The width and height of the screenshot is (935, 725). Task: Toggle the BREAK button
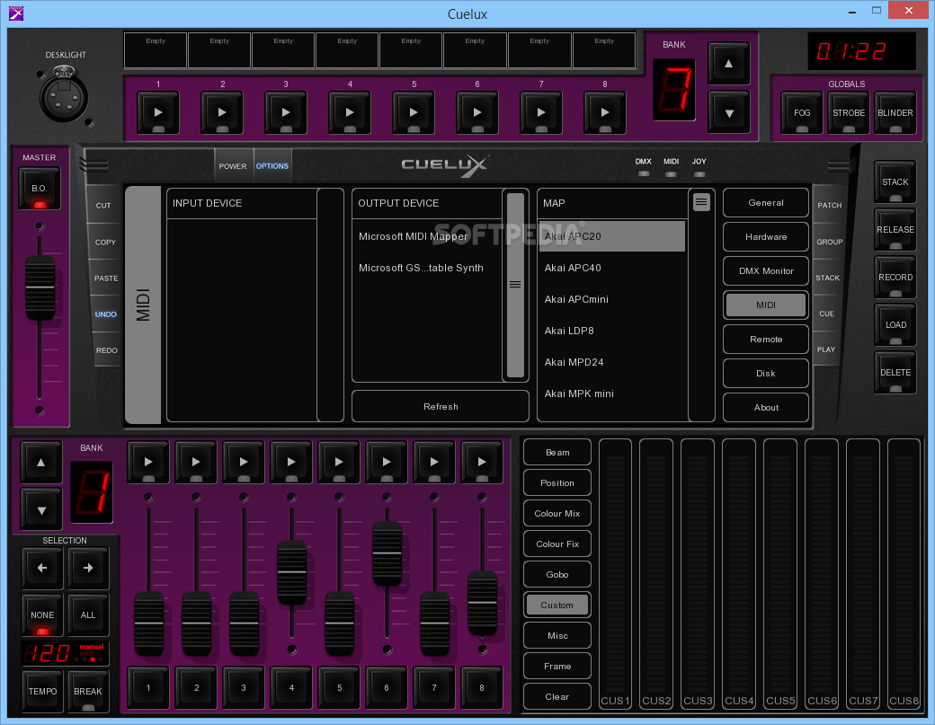click(88, 692)
